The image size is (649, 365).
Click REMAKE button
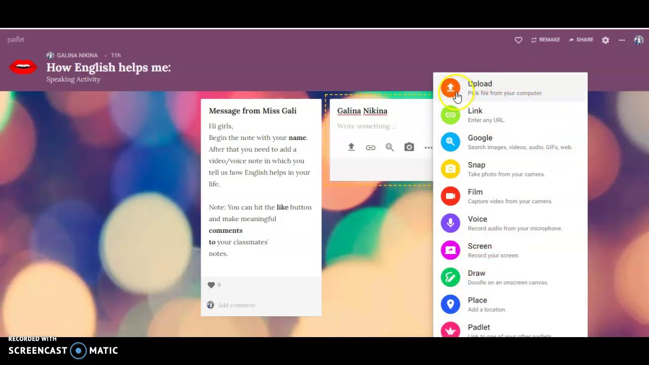click(x=546, y=40)
